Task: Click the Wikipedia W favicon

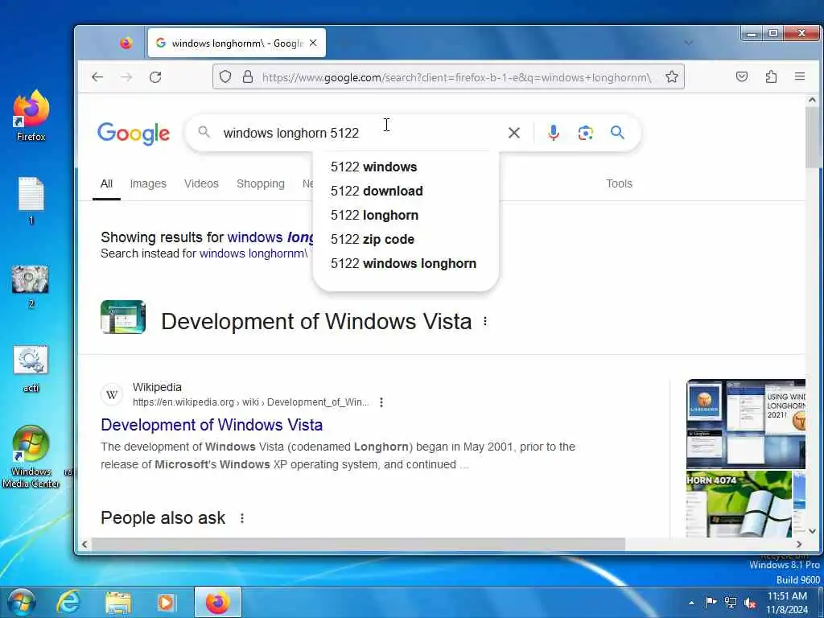Action: pyautogui.click(x=111, y=394)
